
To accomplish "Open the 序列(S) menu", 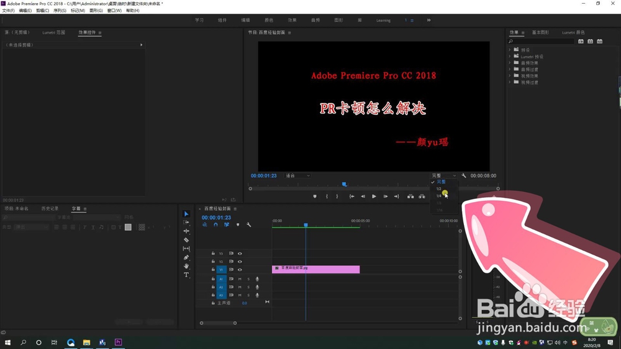I will [x=60, y=11].
